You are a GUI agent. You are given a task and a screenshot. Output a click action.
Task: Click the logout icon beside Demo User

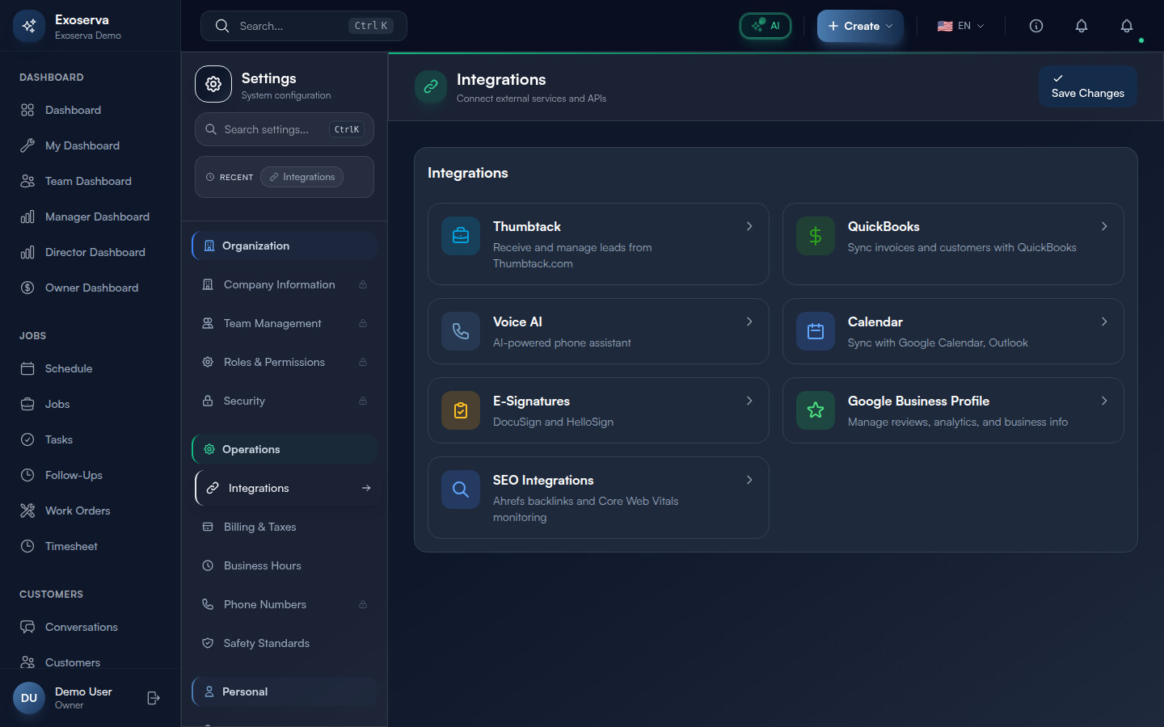coord(154,698)
